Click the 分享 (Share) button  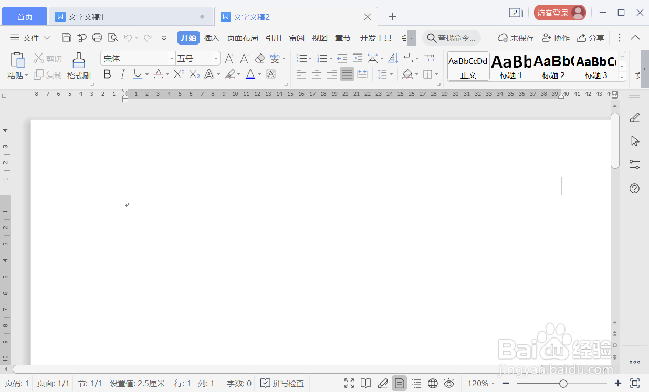click(x=591, y=37)
